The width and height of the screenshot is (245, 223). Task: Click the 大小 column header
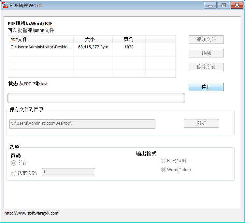[93, 39]
